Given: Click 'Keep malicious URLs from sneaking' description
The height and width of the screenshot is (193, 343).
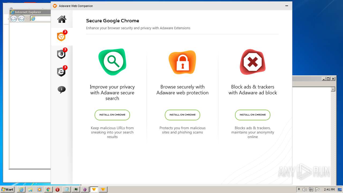Looking at the screenshot, I should (112, 132).
